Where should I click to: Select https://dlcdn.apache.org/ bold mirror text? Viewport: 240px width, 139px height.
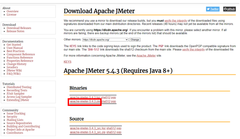pos(111,30)
